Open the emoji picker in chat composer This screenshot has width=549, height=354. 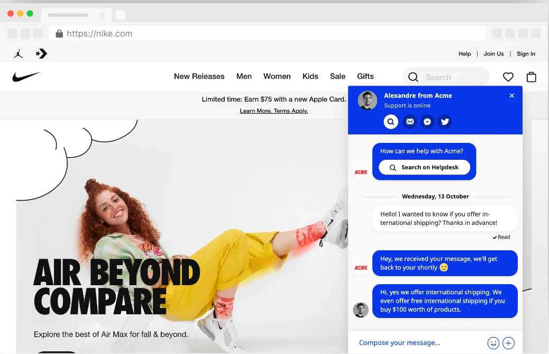coord(493,343)
